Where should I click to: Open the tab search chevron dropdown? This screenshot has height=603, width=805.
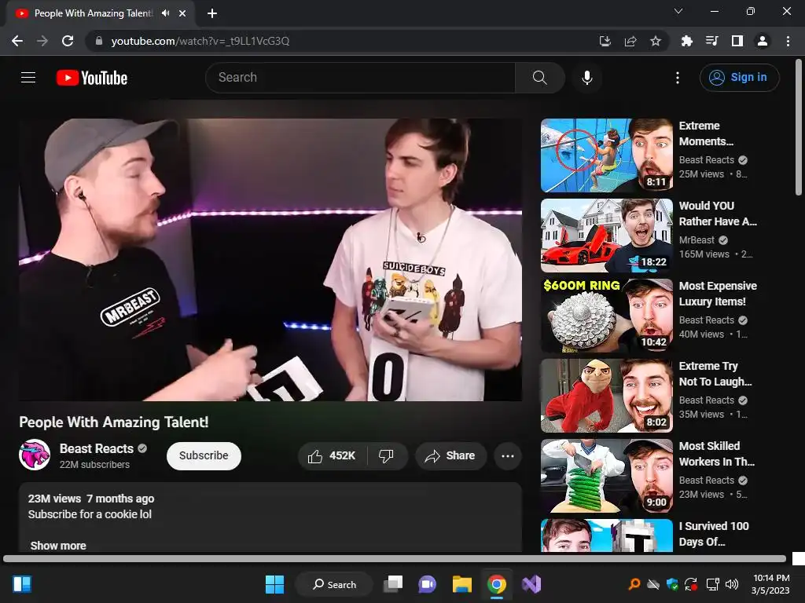point(678,11)
